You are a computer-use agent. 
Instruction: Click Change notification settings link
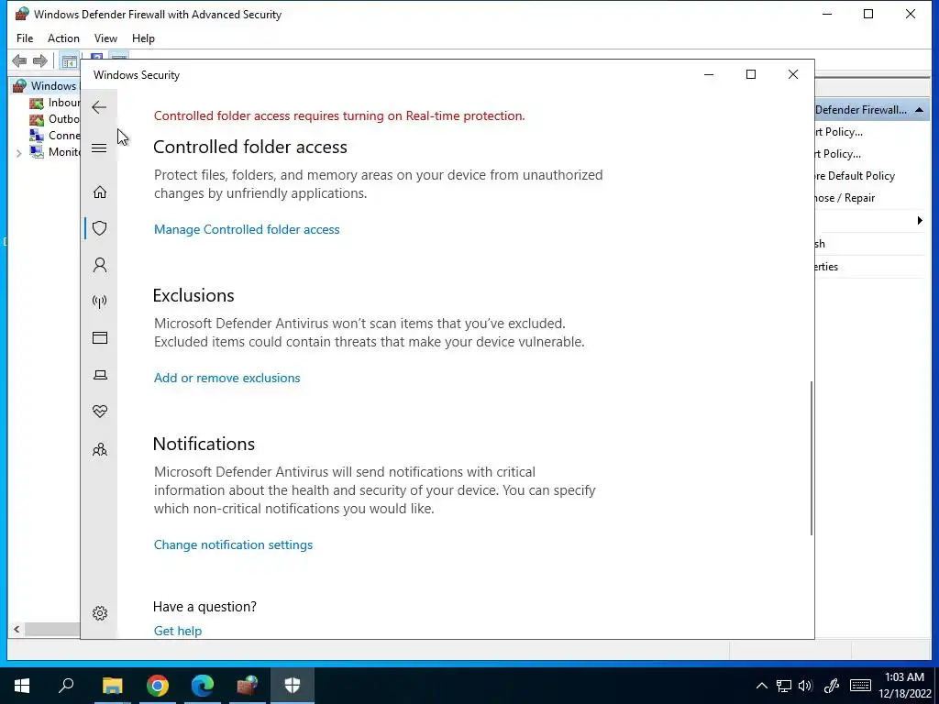point(233,544)
